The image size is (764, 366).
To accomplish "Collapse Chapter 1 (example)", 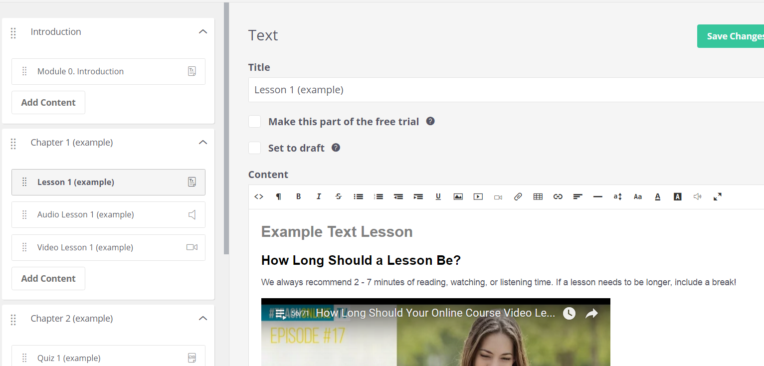I will [202, 142].
